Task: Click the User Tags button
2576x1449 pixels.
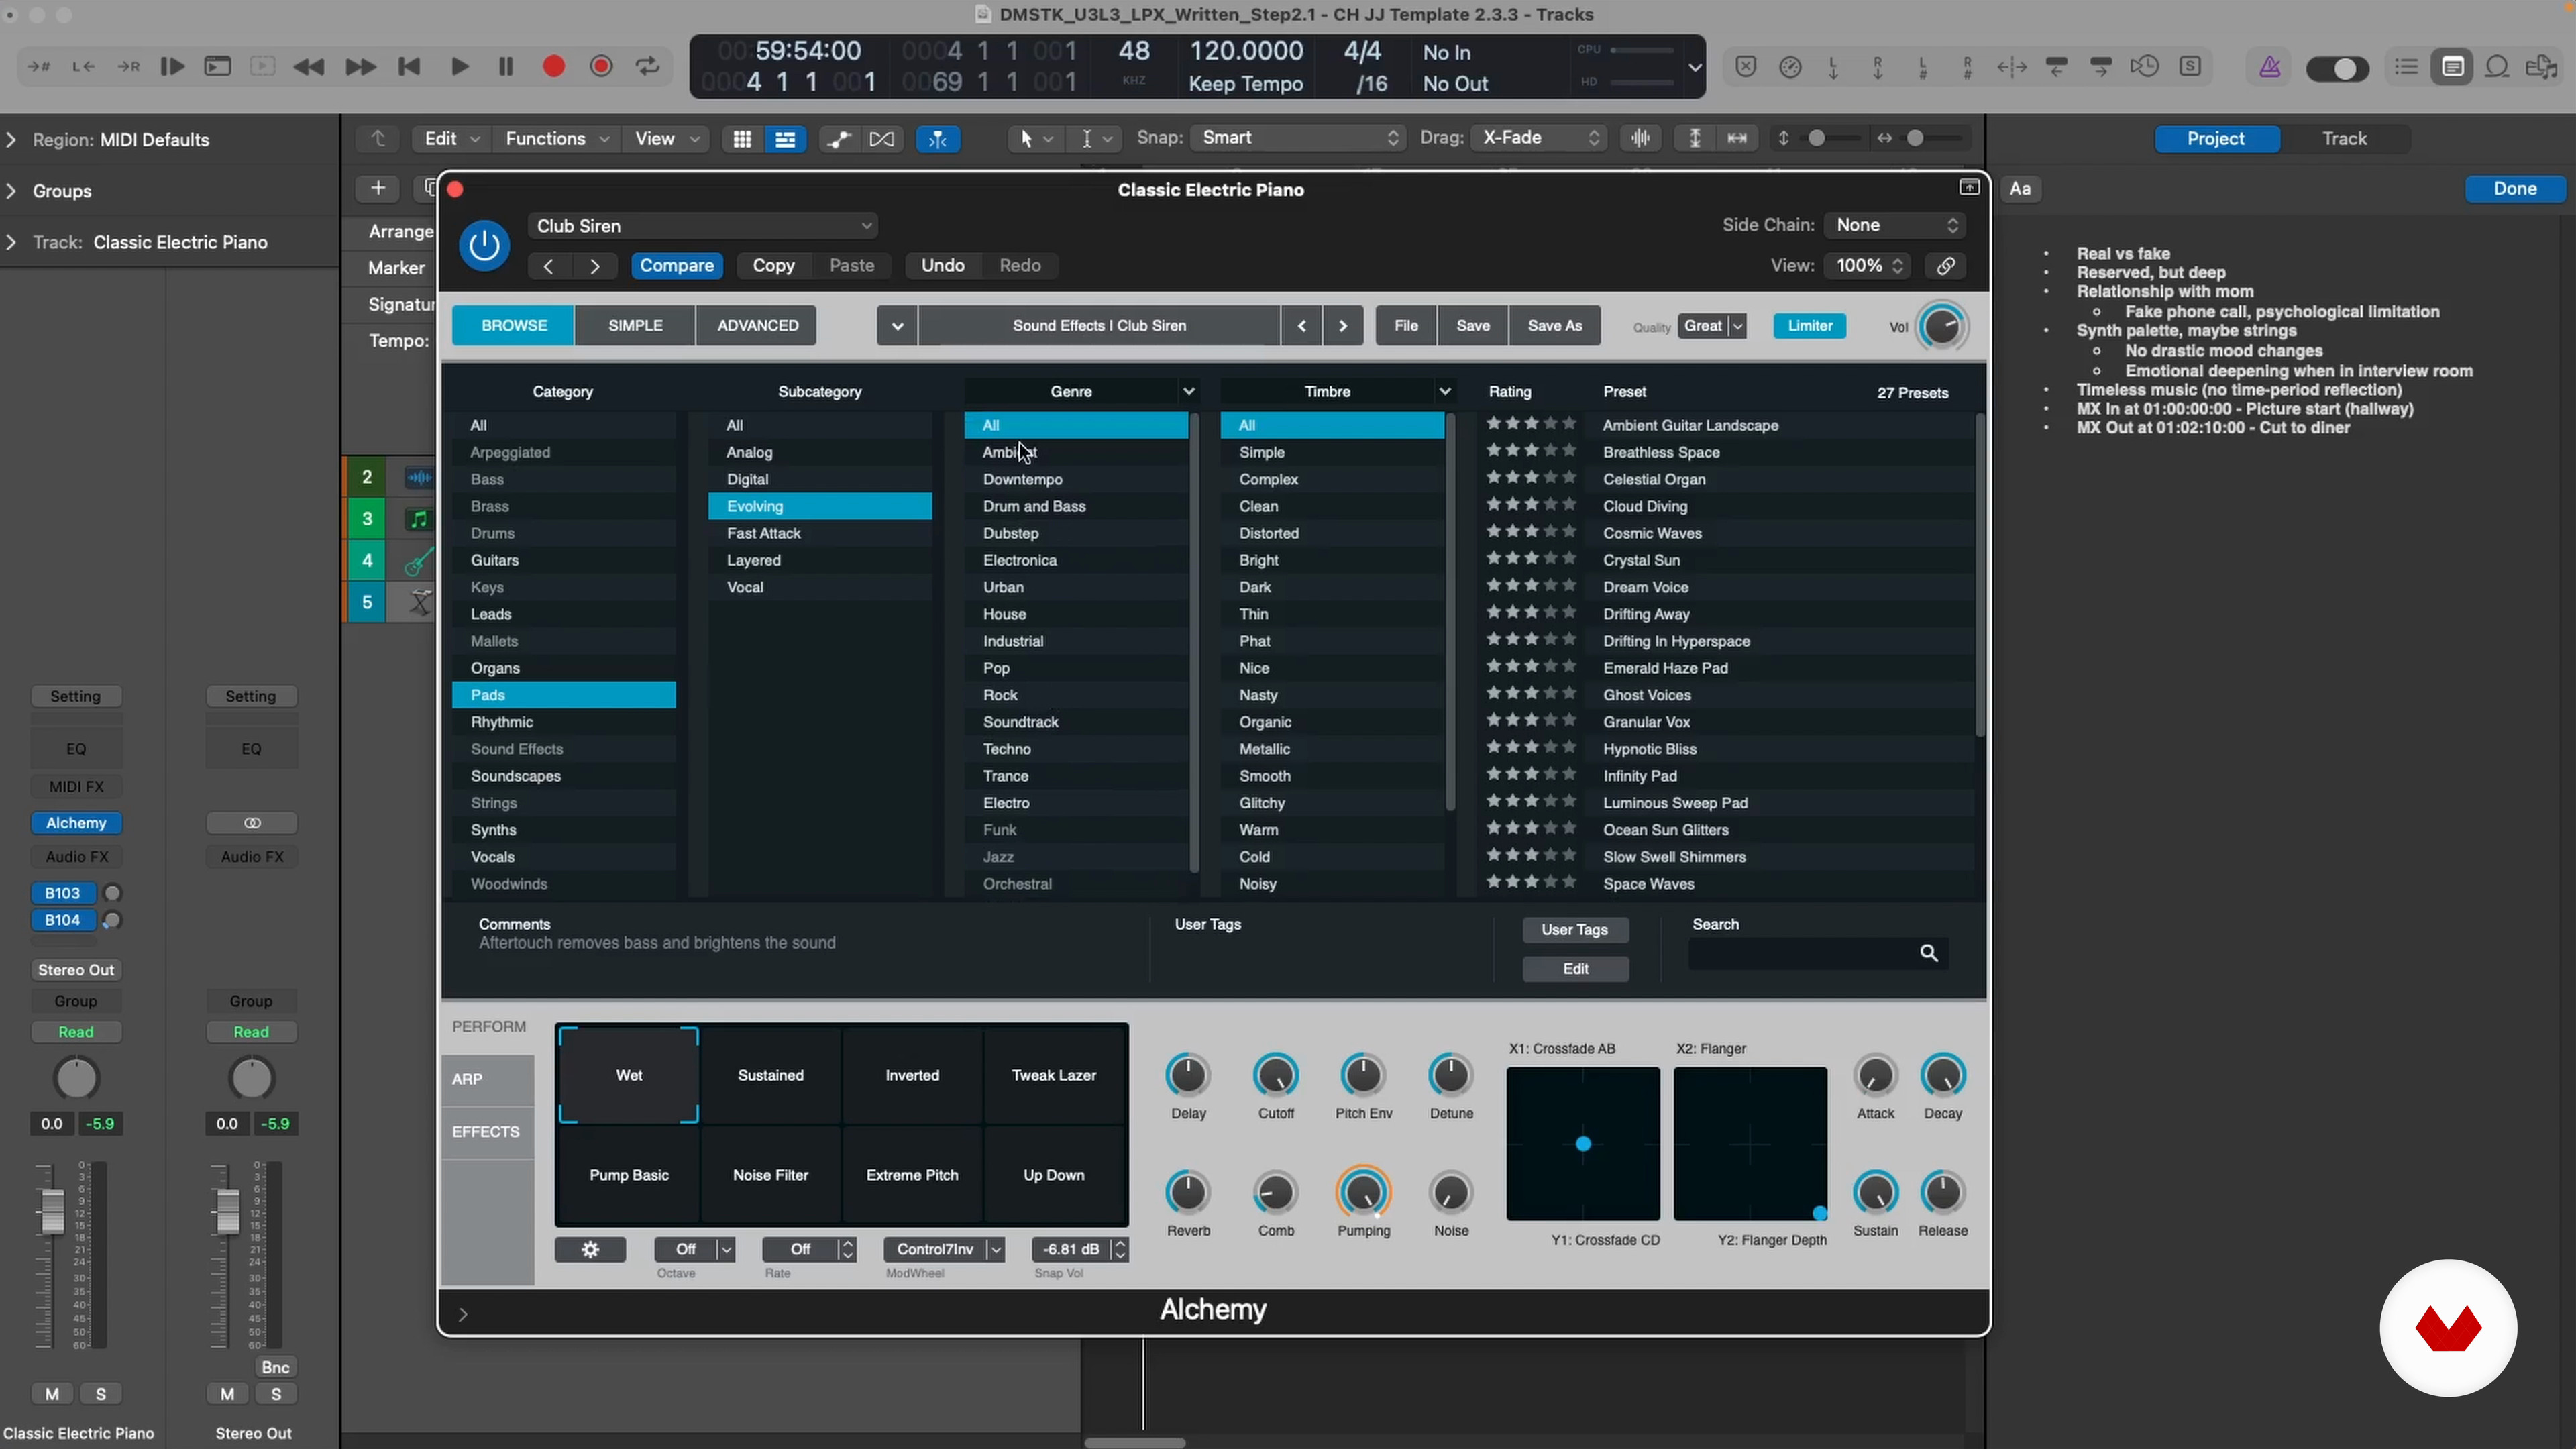Action: (x=1575, y=930)
